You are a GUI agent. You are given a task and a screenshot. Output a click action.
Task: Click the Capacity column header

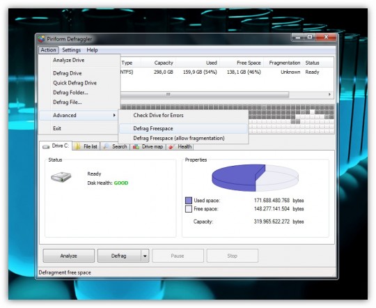pyautogui.click(x=159, y=63)
